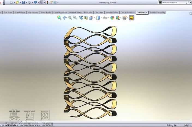Select the Simulation tab
Viewport: 192px width, 127px height.
click(x=142, y=12)
